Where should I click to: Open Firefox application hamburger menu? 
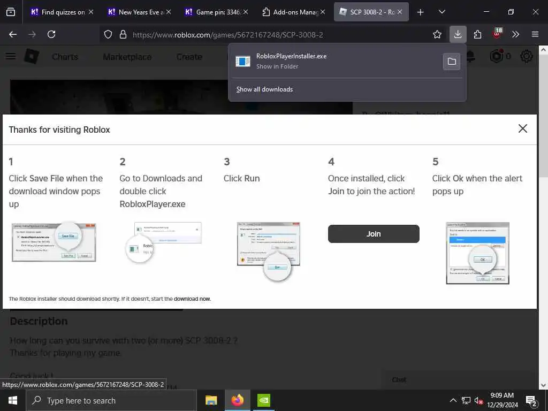pos(535,34)
